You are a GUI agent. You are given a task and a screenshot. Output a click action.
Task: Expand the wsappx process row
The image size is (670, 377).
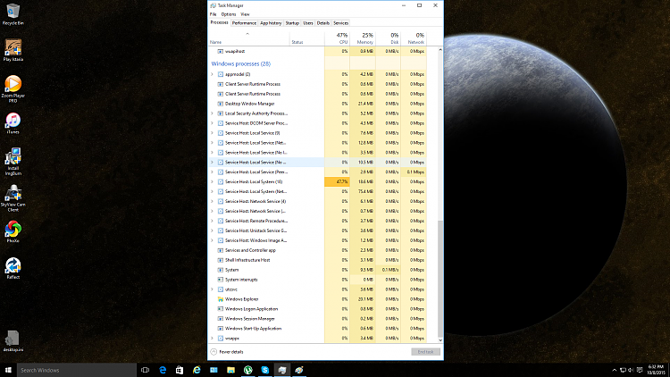point(212,338)
